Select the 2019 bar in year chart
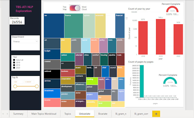Image resolution: width=194 pixels, height=118 pixels. [x=161, y=37]
